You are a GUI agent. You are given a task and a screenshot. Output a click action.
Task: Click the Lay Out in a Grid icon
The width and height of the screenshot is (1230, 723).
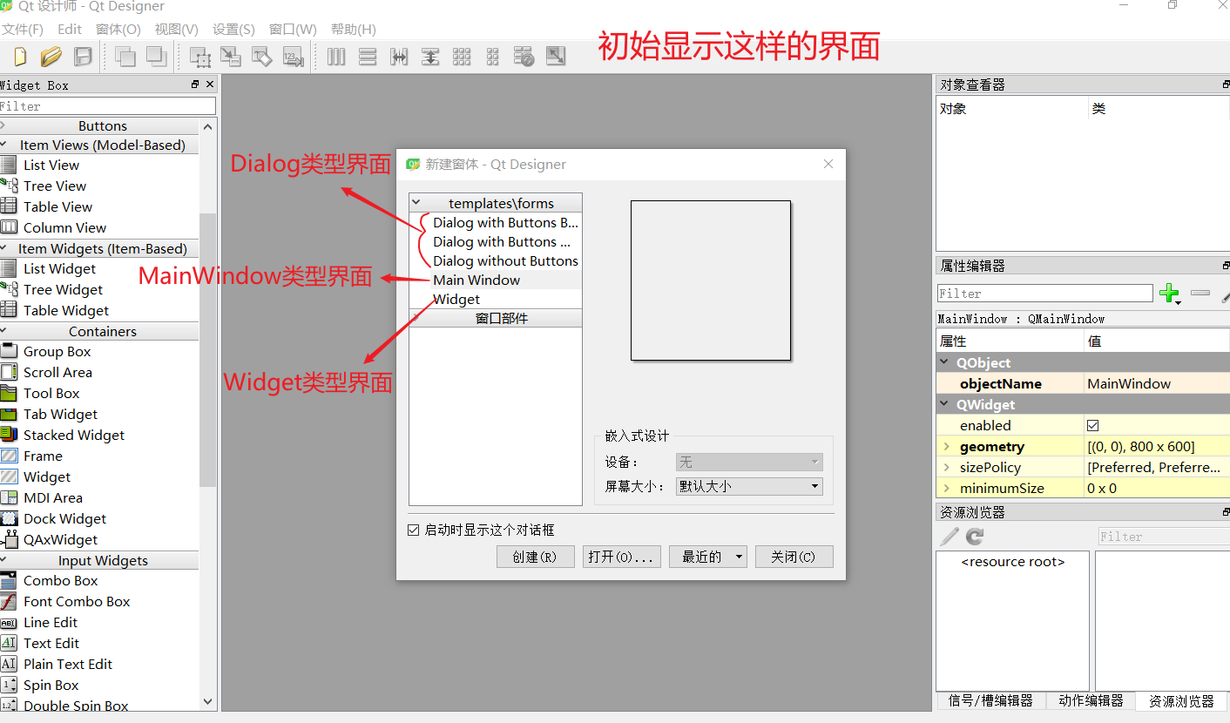point(462,56)
